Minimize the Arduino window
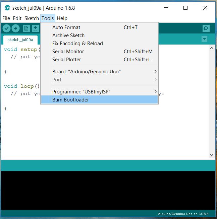Screen dimensions: 217x219 point(166,8)
